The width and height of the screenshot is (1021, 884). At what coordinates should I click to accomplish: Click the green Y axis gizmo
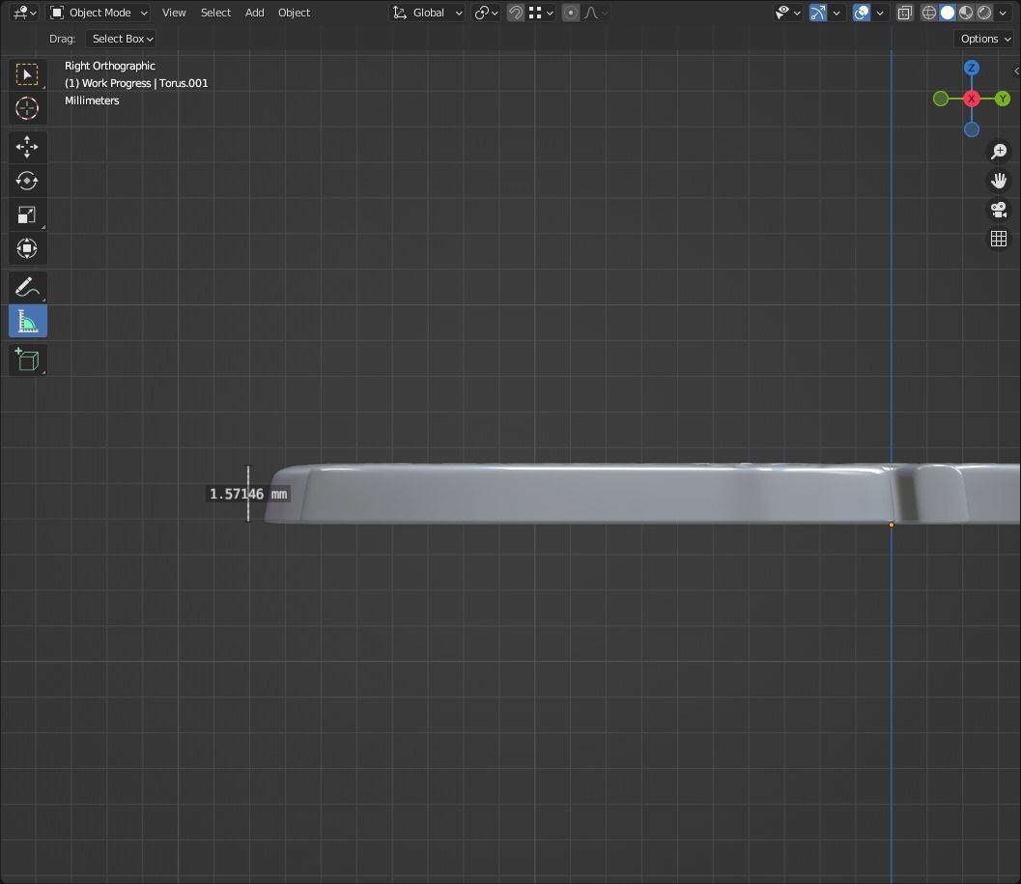point(1003,99)
